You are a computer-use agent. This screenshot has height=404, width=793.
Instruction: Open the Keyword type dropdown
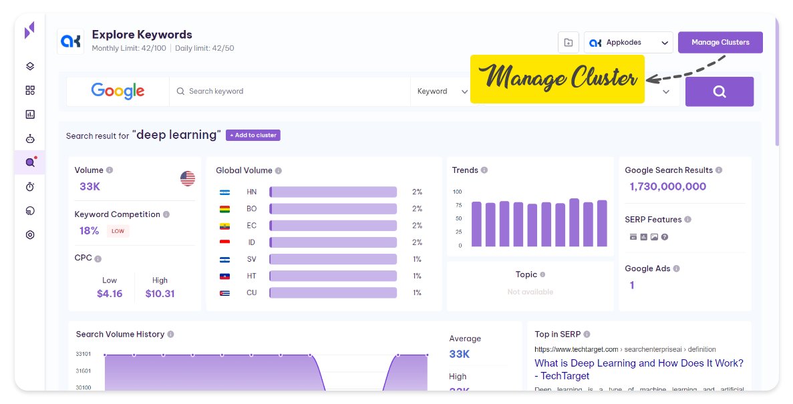pos(442,91)
